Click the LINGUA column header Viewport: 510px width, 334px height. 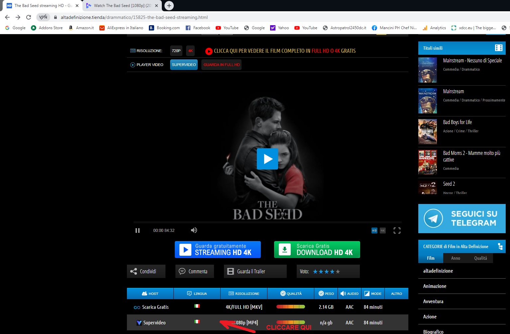point(197,294)
